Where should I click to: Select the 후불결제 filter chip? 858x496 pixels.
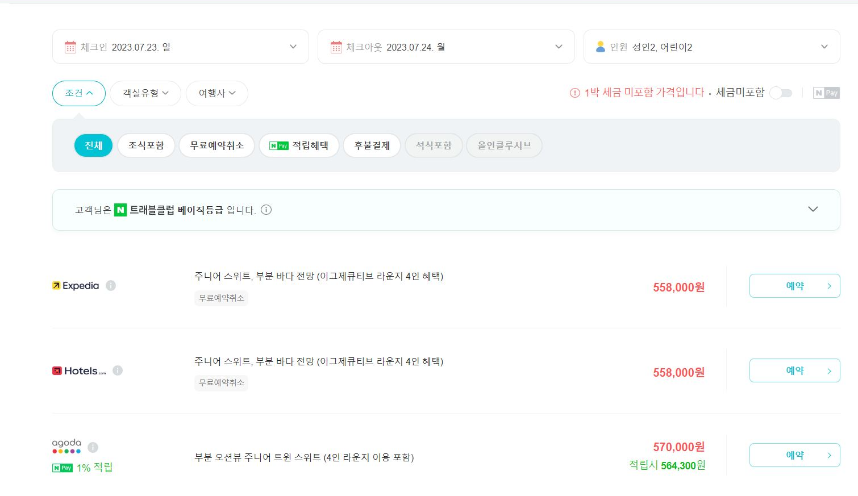pos(372,145)
